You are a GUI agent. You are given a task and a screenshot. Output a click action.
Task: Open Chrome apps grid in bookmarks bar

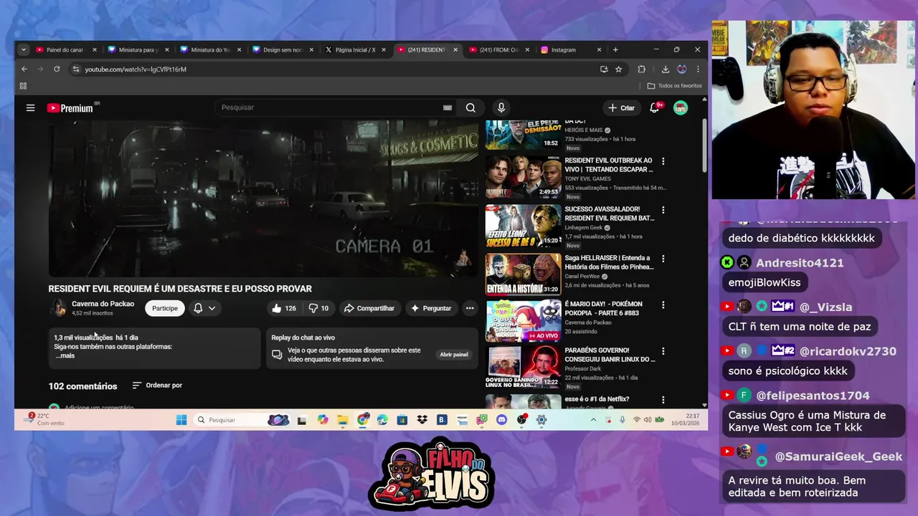(23, 86)
